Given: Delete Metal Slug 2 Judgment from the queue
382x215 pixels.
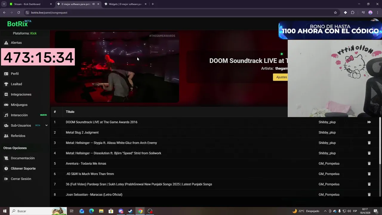Looking at the screenshot, I should coord(369,132).
